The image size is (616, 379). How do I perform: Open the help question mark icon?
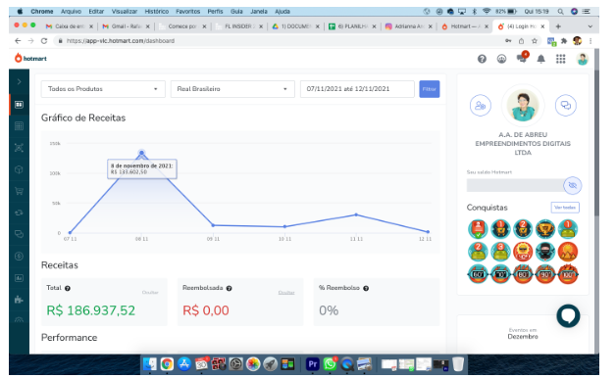click(482, 59)
